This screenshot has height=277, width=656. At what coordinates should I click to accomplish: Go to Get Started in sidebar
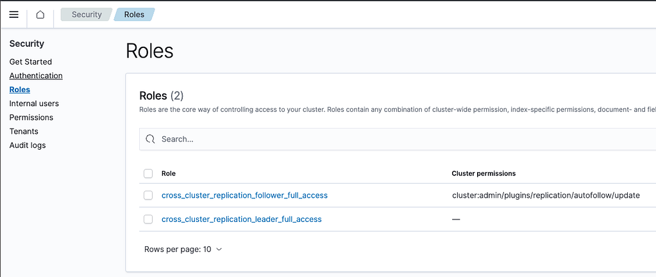31,62
